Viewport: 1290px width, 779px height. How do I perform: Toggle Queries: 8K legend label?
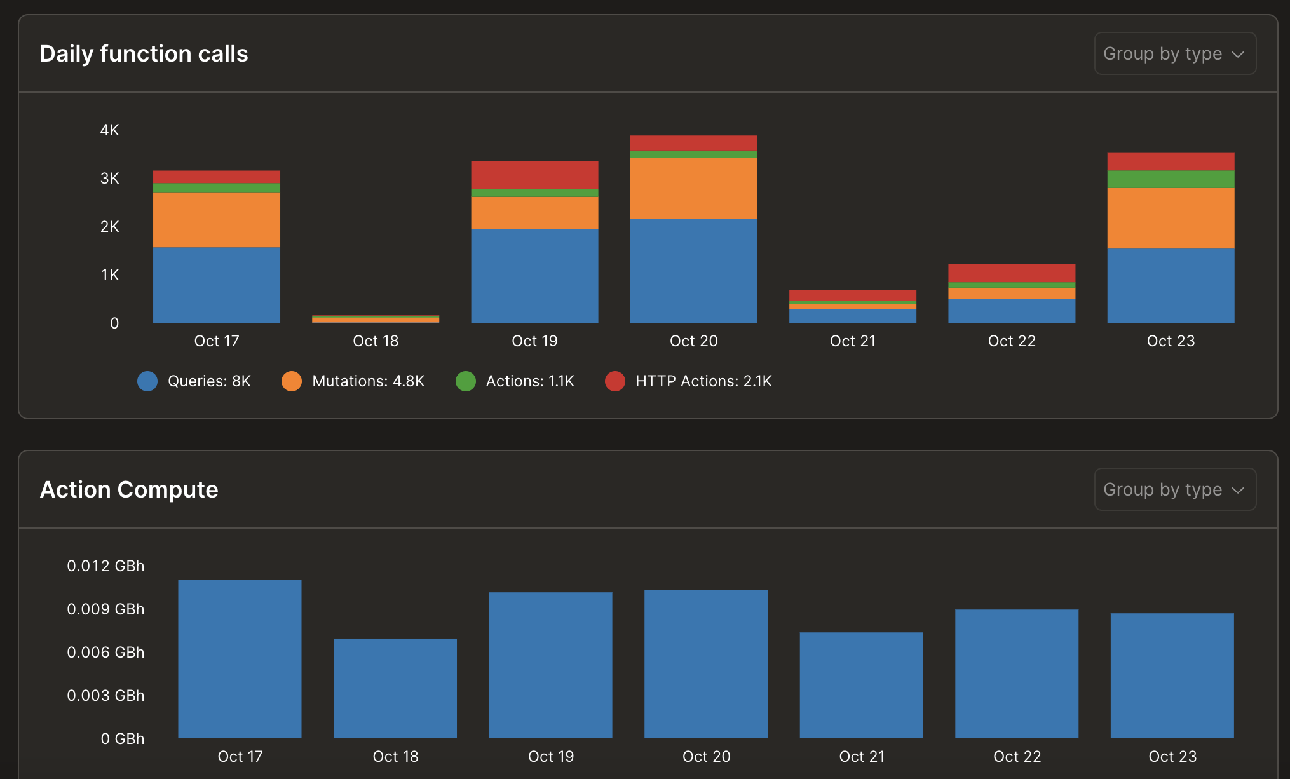tap(209, 381)
